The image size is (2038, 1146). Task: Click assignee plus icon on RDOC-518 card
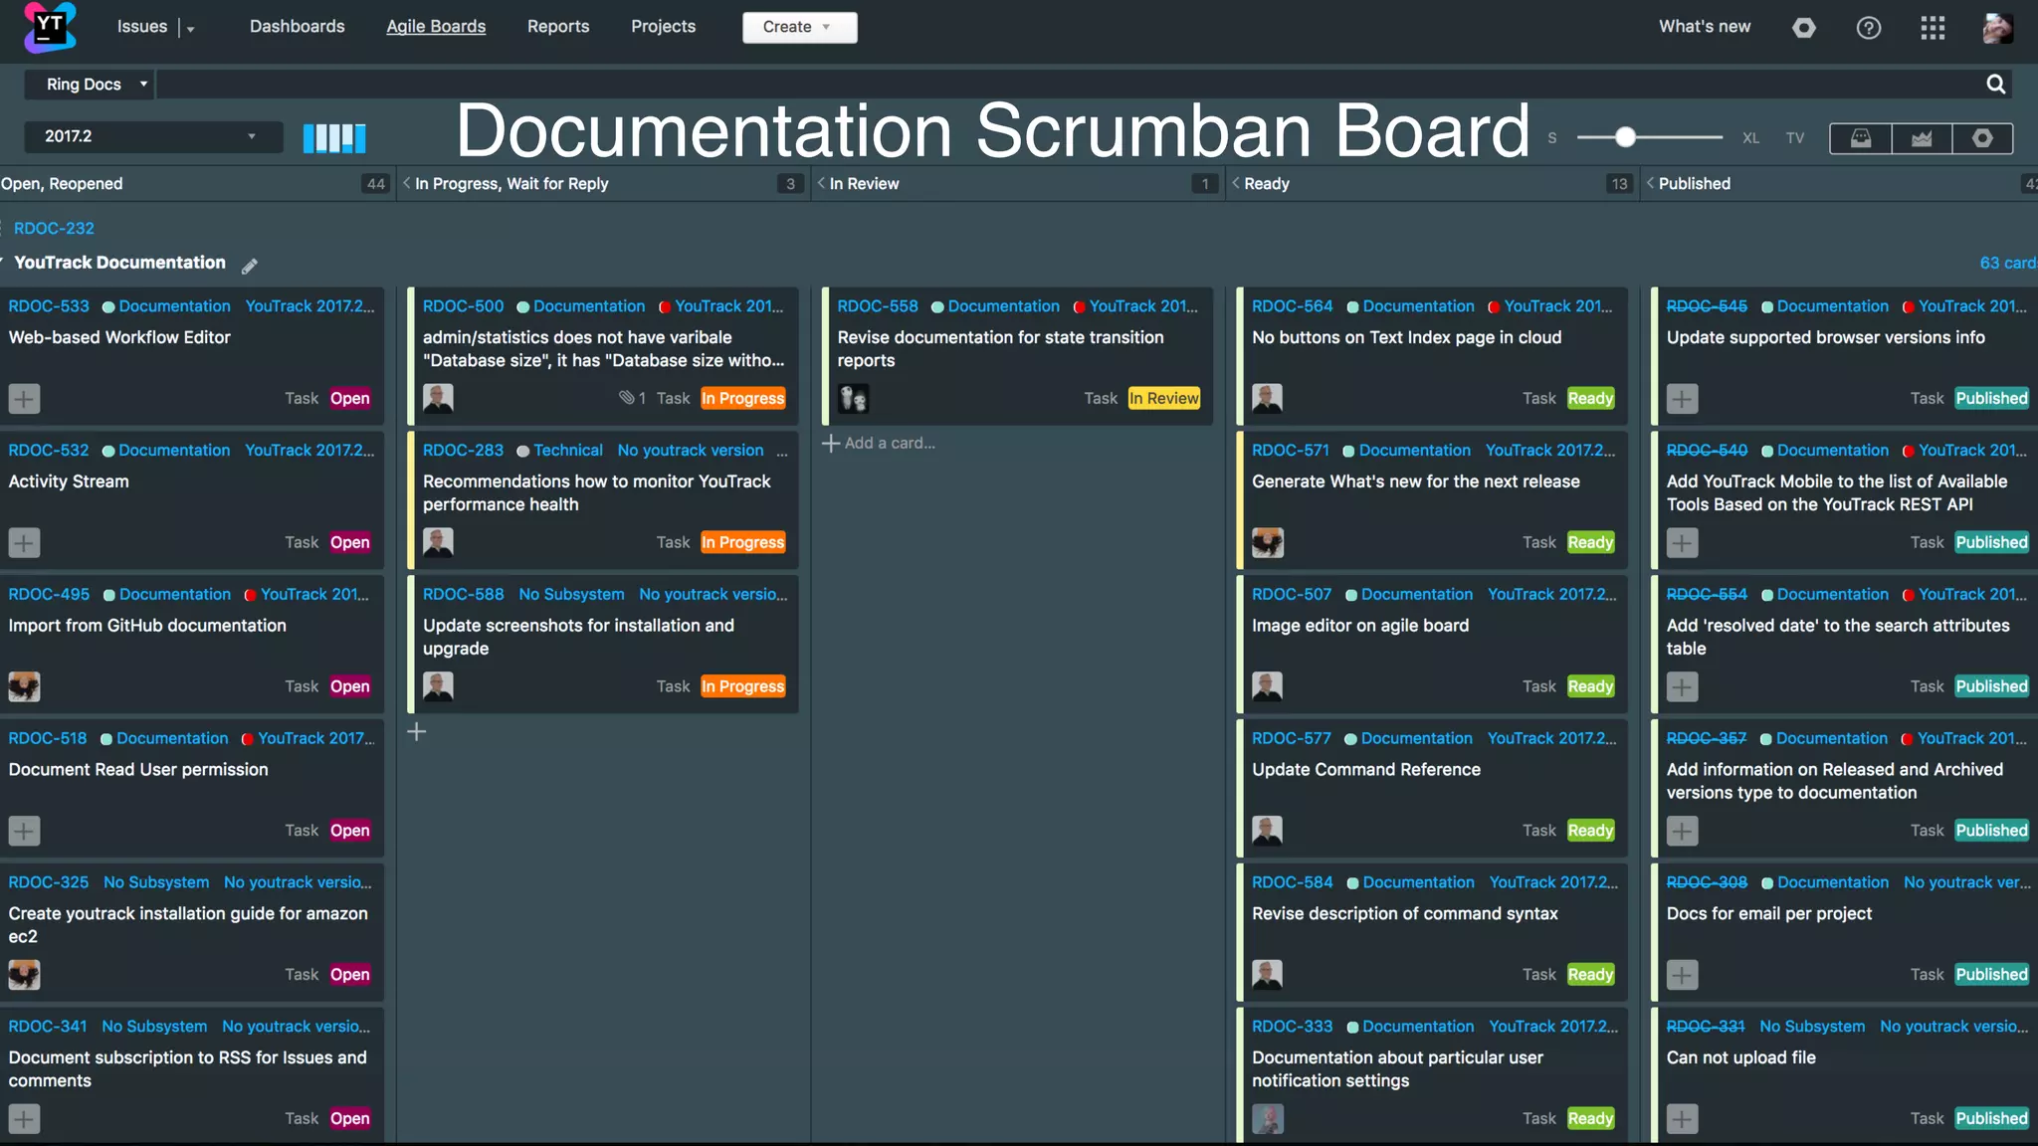point(24,831)
